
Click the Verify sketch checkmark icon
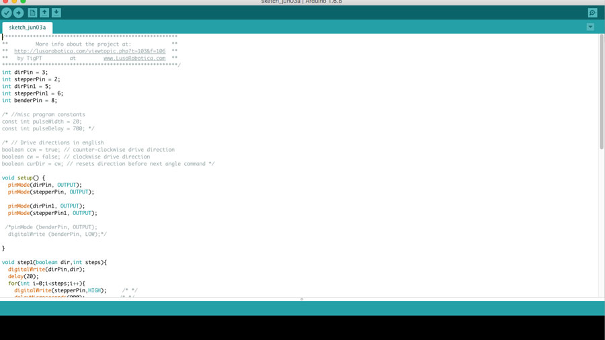(x=7, y=13)
